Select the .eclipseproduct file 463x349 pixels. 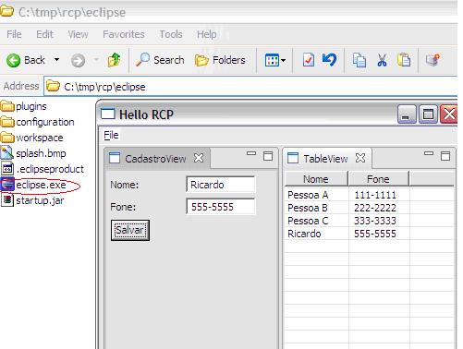pyautogui.click(x=43, y=169)
